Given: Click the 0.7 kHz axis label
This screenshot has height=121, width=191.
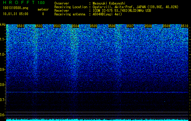Looking at the screenshot, I should [2, 100].
